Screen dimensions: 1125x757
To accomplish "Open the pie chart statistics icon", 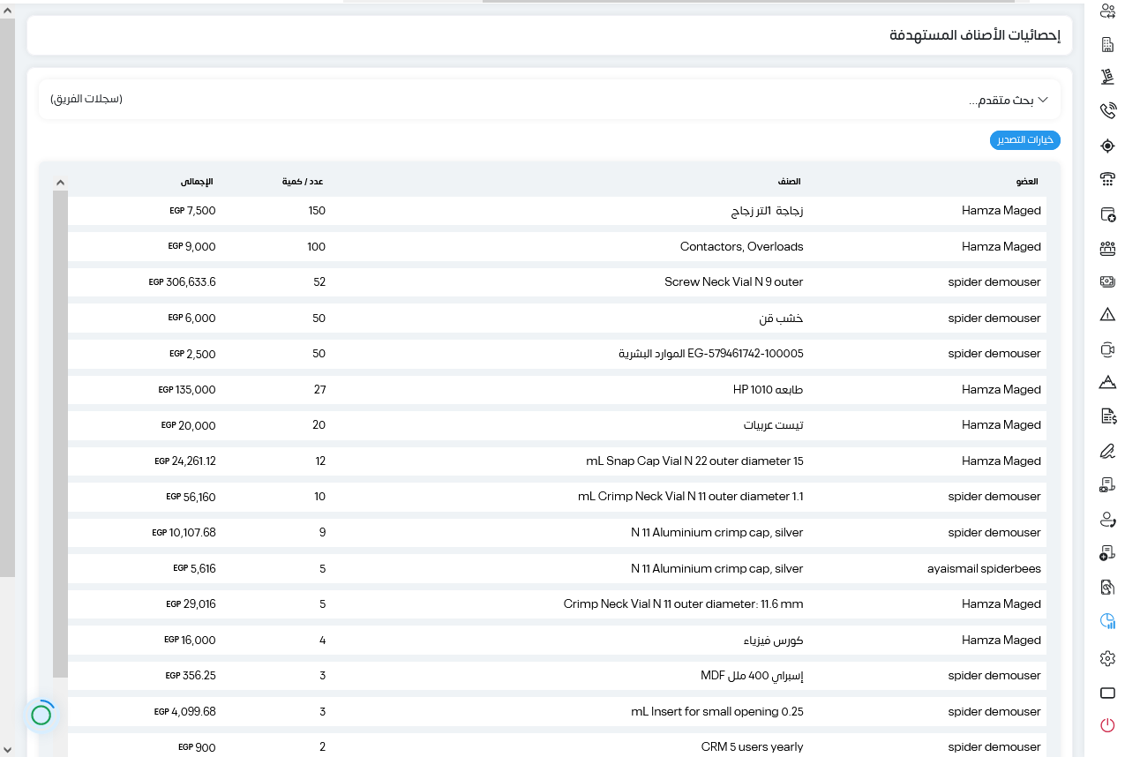I will [x=1108, y=622].
